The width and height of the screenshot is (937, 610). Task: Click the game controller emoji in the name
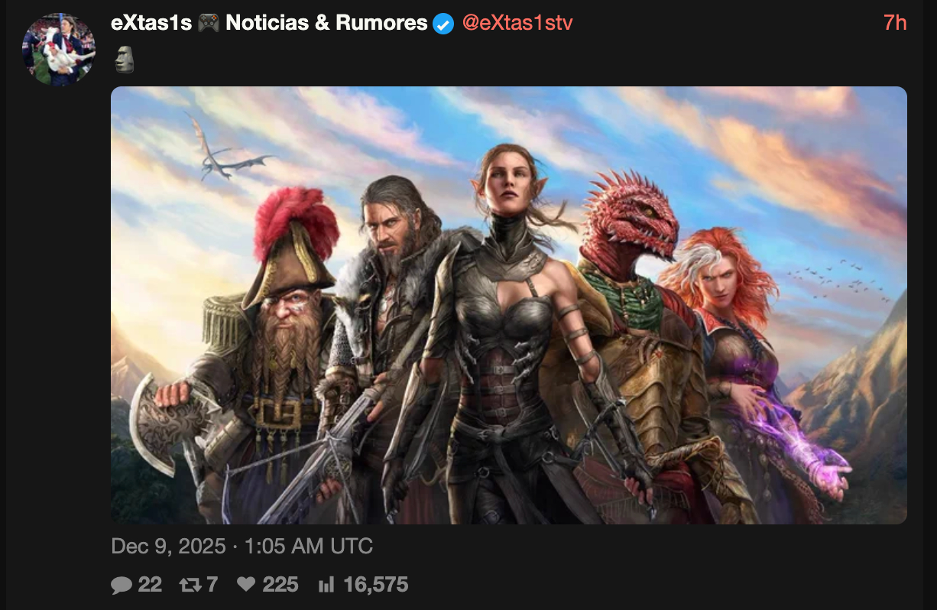(208, 24)
